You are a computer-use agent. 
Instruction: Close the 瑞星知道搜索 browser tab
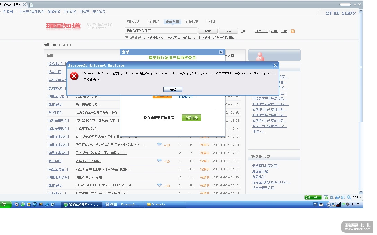coord(24,5)
